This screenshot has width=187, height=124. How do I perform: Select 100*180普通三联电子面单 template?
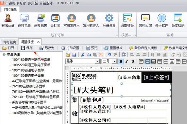[x=31, y=59]
